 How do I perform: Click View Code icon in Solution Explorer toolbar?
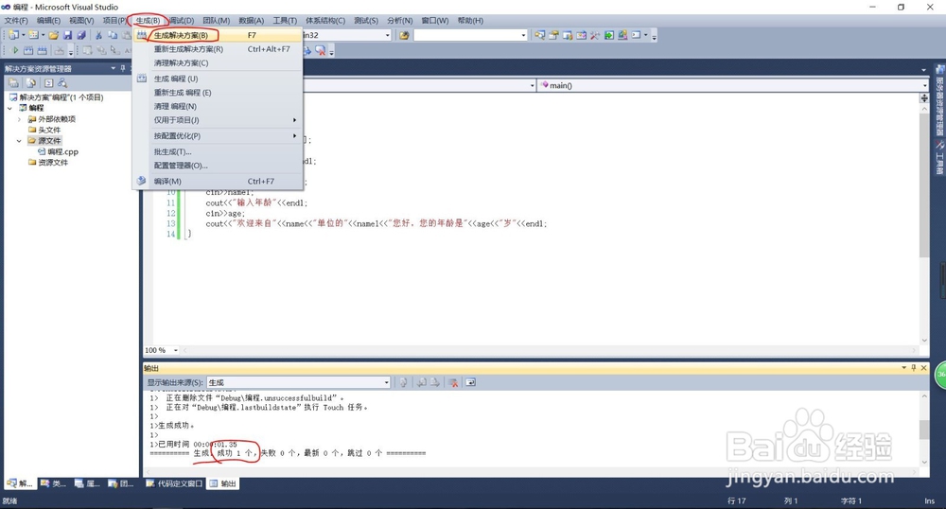pyautogui.click(x=49, y=83)
